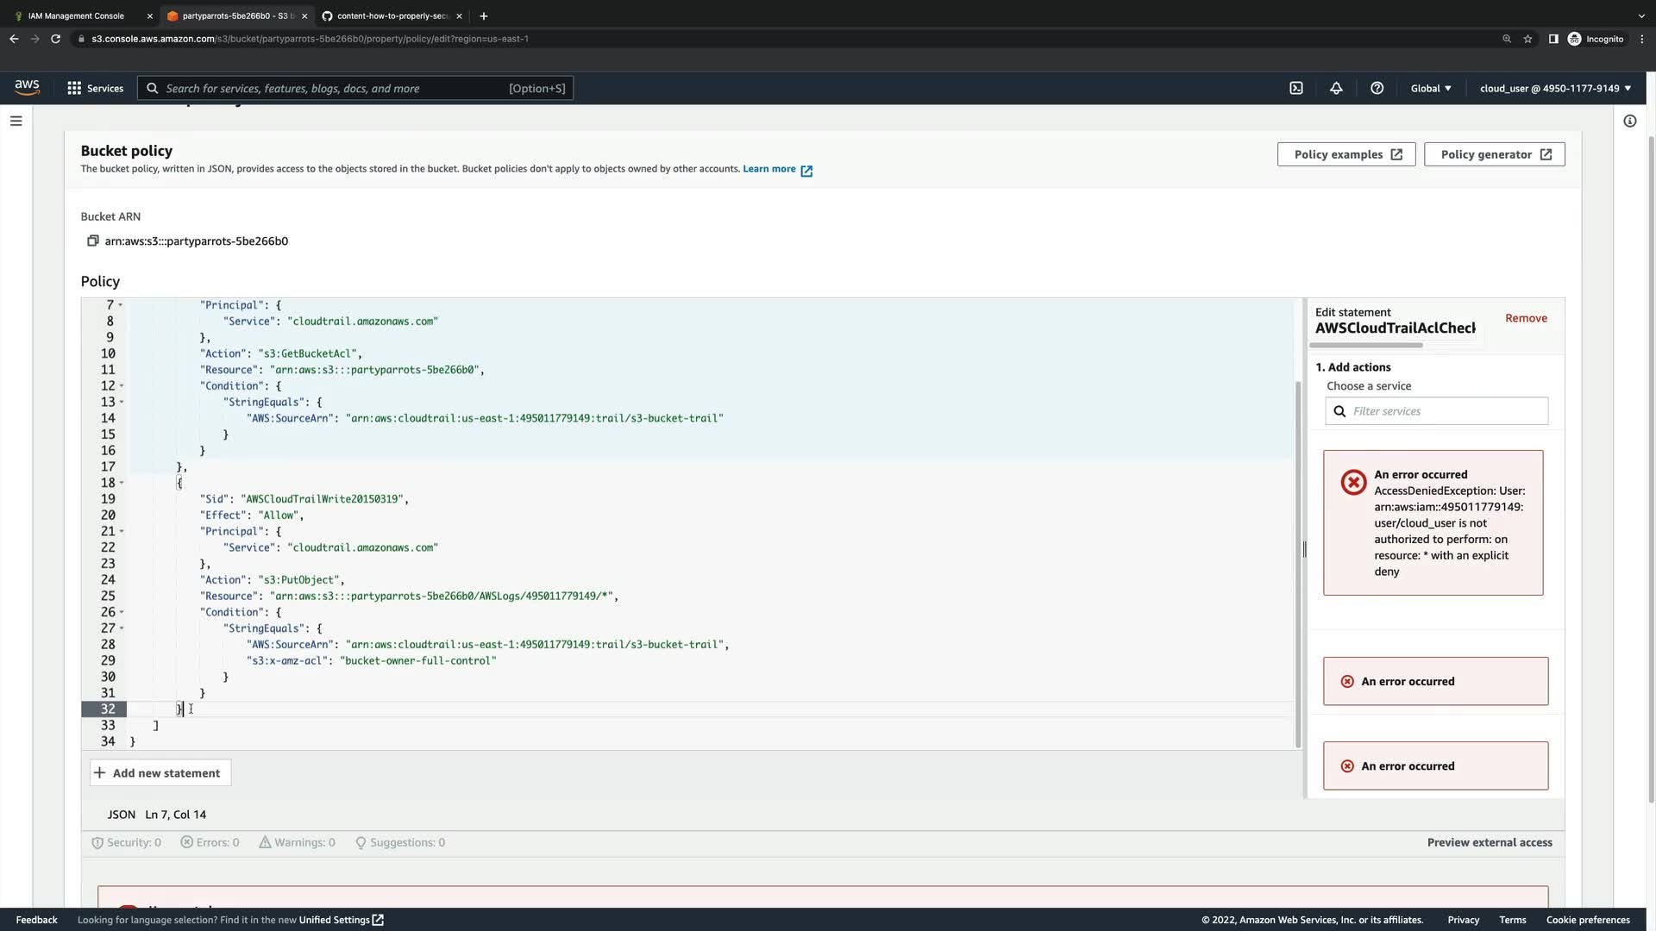Viewport: 1656px width, 931px height.
Task: Click Add new statement button
Action: pos(160,773)
